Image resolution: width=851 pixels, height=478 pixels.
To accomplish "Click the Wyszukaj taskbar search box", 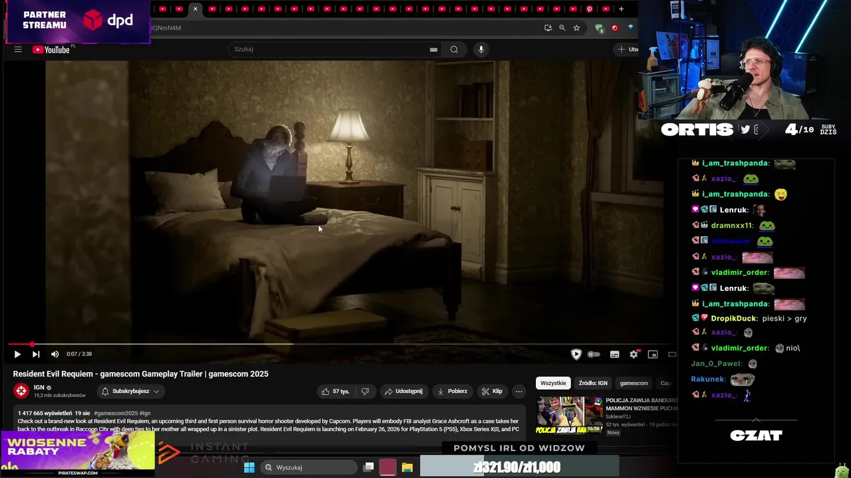I will pos(308,467).
